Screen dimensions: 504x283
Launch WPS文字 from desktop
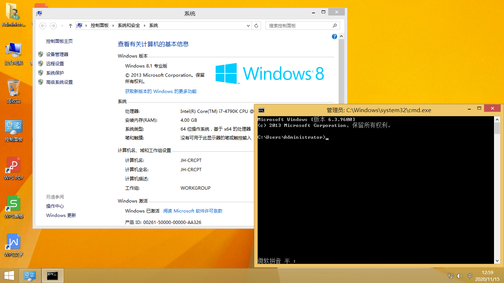point(14,246)
